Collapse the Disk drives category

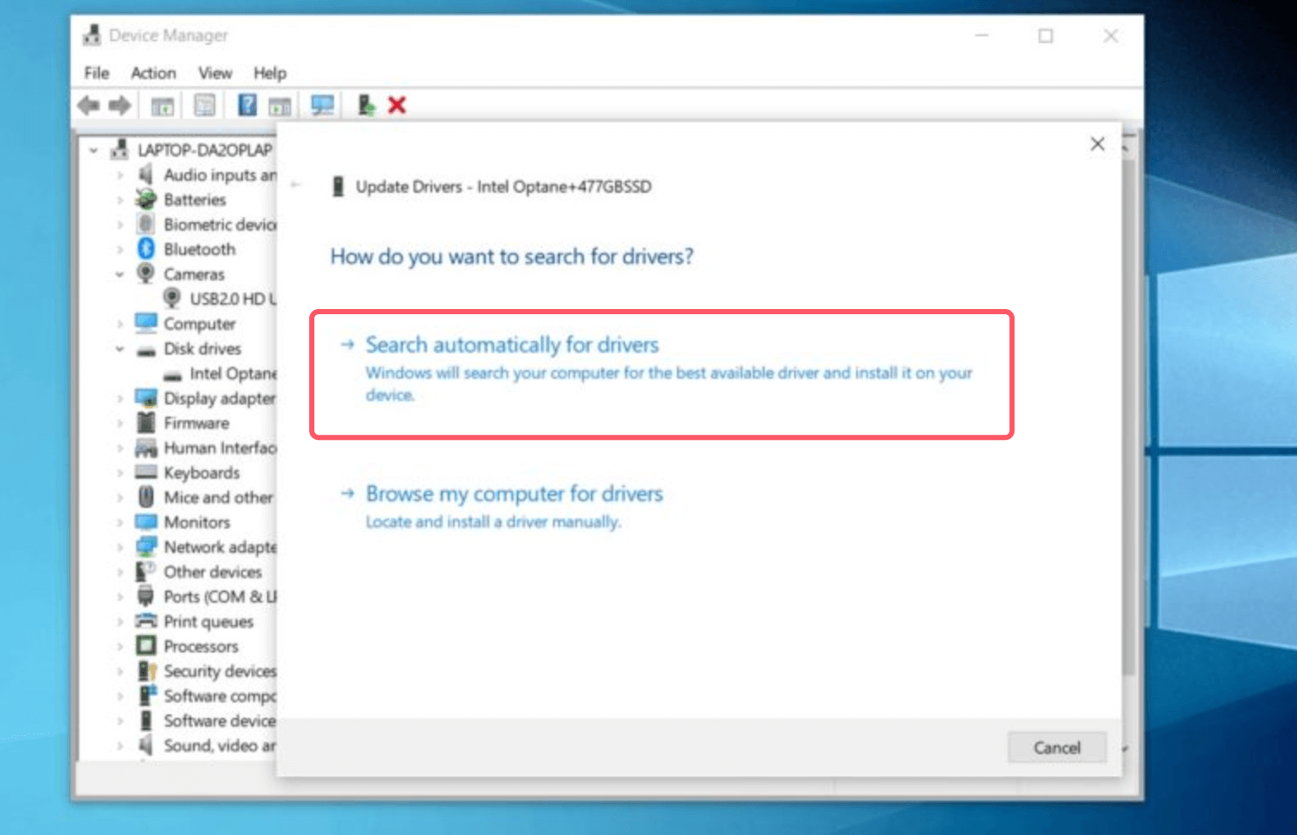coord(120,349)
